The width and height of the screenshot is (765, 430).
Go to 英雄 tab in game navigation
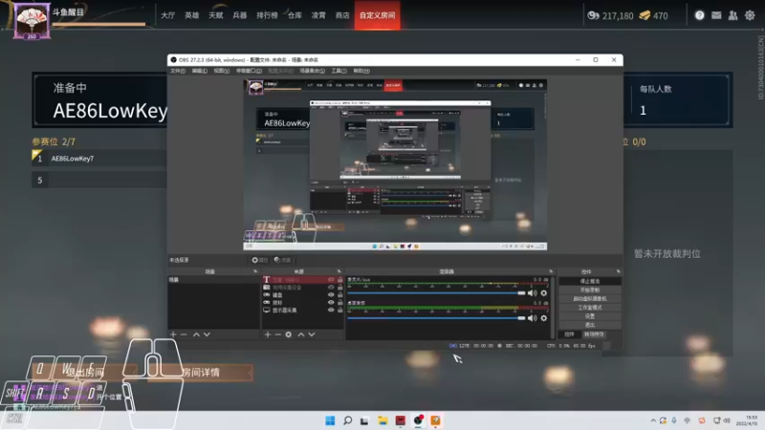click(x=192, y=15)
